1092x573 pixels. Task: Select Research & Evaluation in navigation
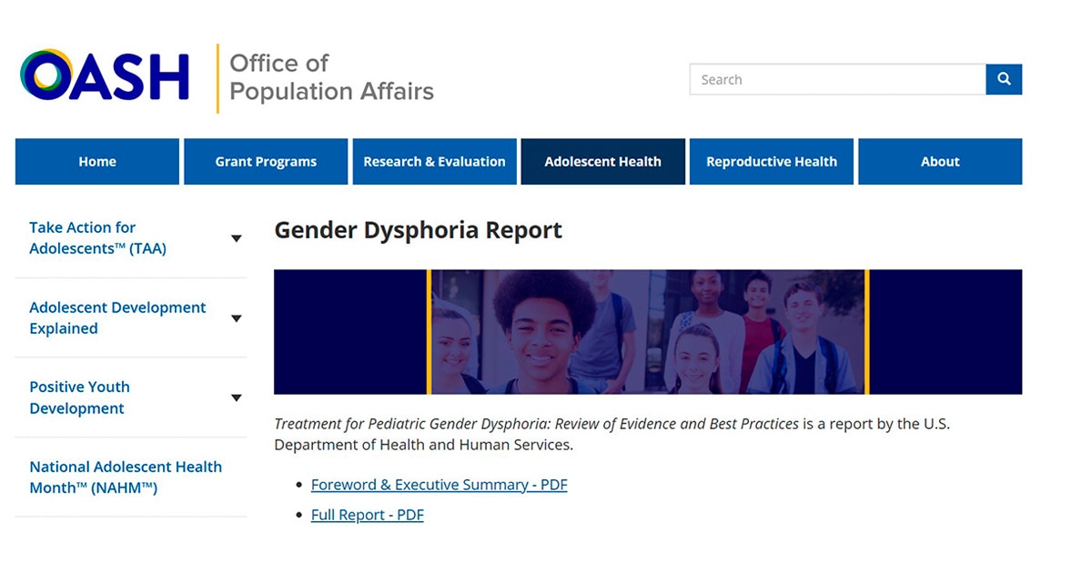pyautogui.click(x=434, y=162)
